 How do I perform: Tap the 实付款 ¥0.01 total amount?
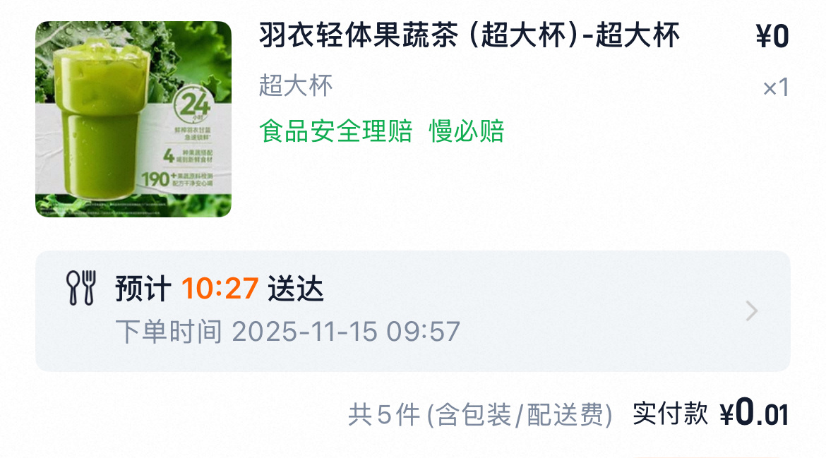pos(711,413)
